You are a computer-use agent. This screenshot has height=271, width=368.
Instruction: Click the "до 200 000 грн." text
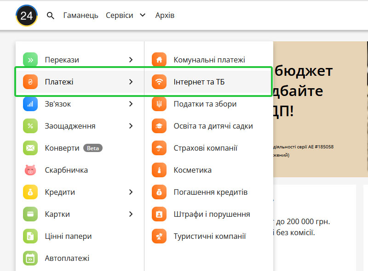[303, 221]
